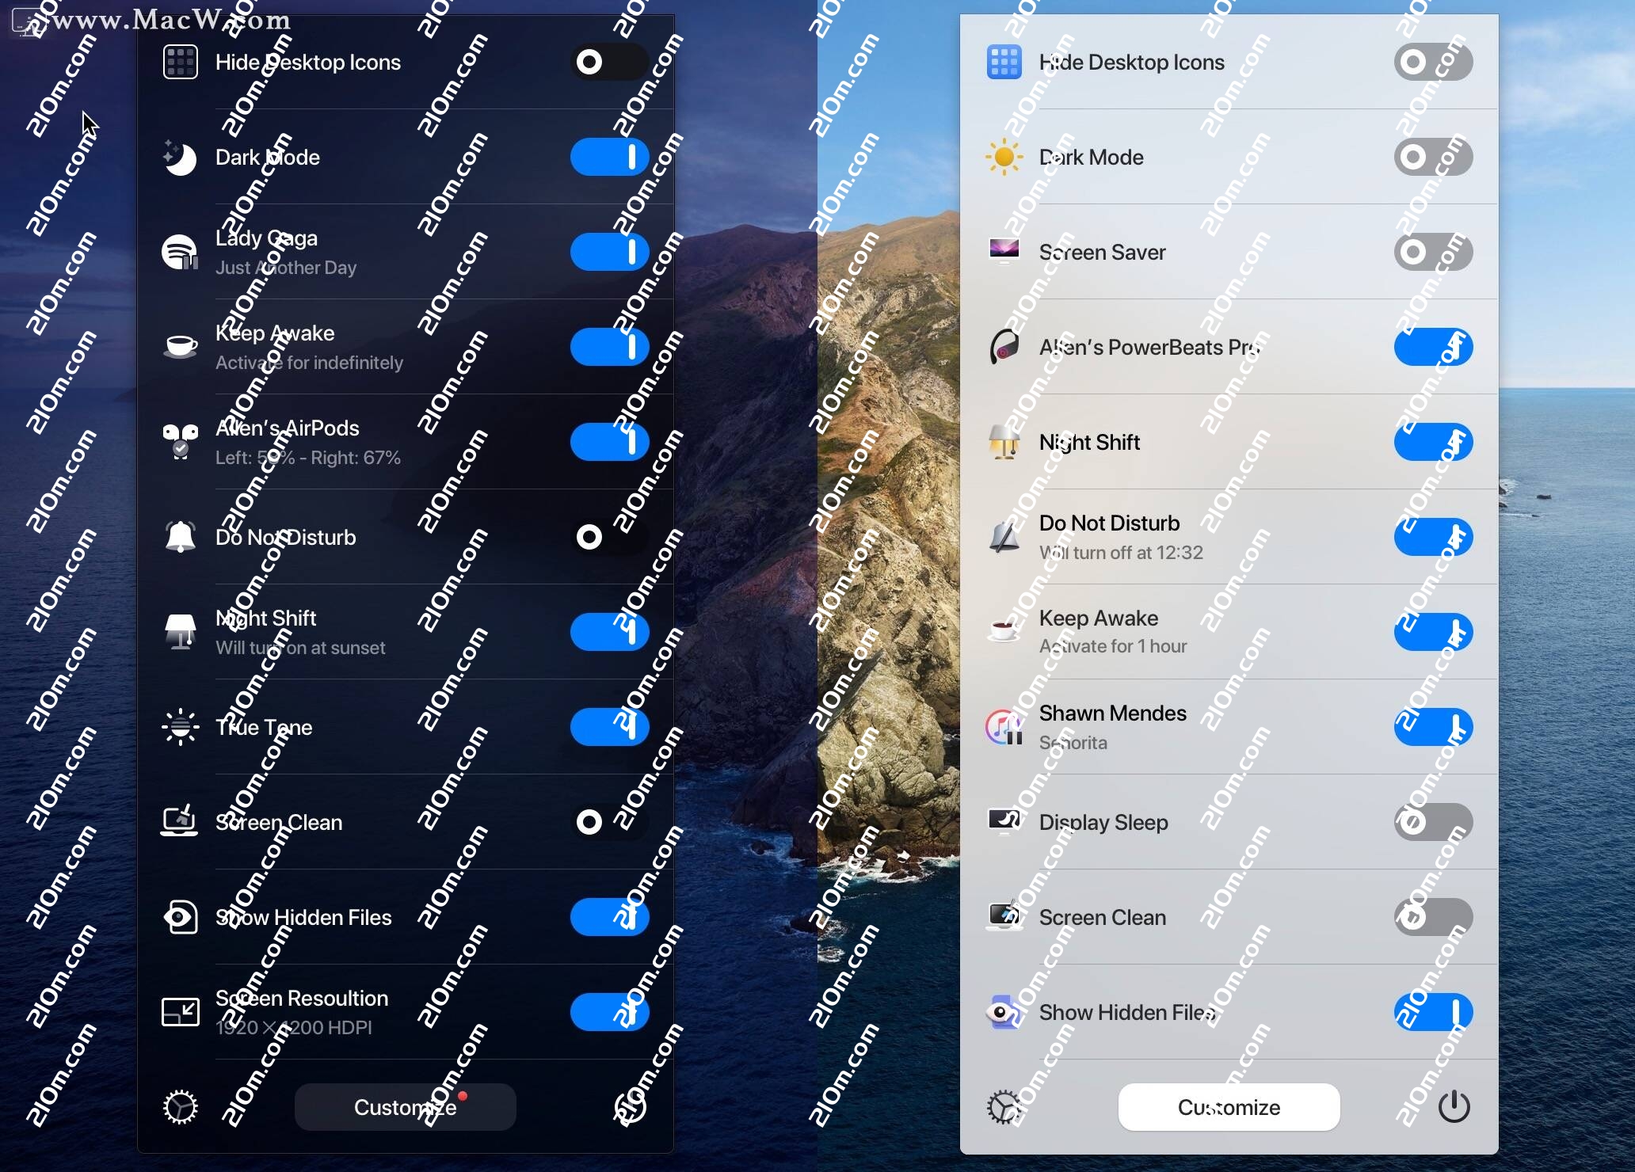
Task: Click the bell icon for Do Not Disturb in dark panel
Action: pyautogui.click(x=180, y=537)
